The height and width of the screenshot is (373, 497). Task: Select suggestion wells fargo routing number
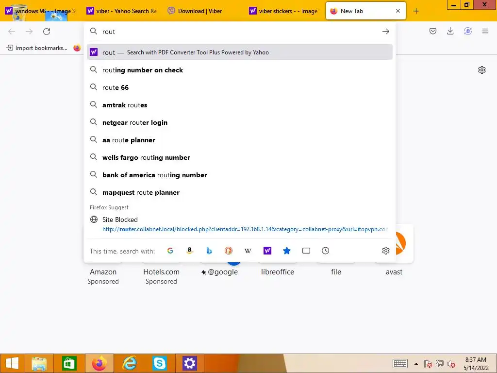tap(240, 158)
